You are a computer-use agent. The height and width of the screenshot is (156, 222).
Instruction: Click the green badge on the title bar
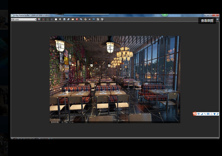tap(165, 15)
